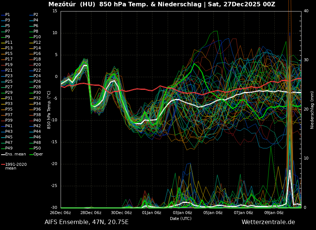Click the AIFS Ensemble, 47N, 20.75E caption
316x230 pixels.
[x=87, y=222]
